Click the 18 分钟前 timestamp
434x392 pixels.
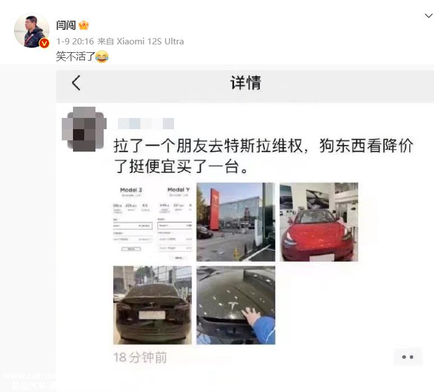pos(140,357)
